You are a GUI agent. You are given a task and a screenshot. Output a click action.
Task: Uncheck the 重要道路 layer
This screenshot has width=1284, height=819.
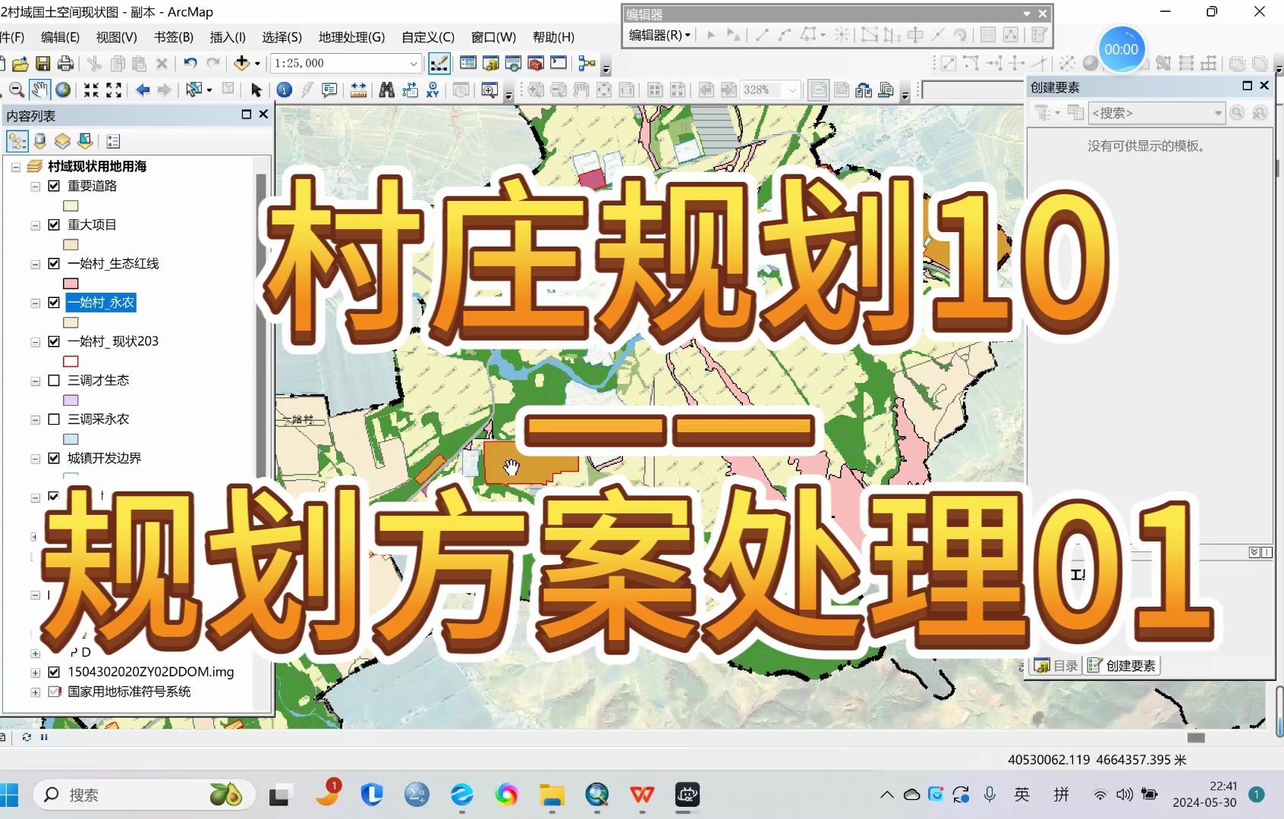54,186
